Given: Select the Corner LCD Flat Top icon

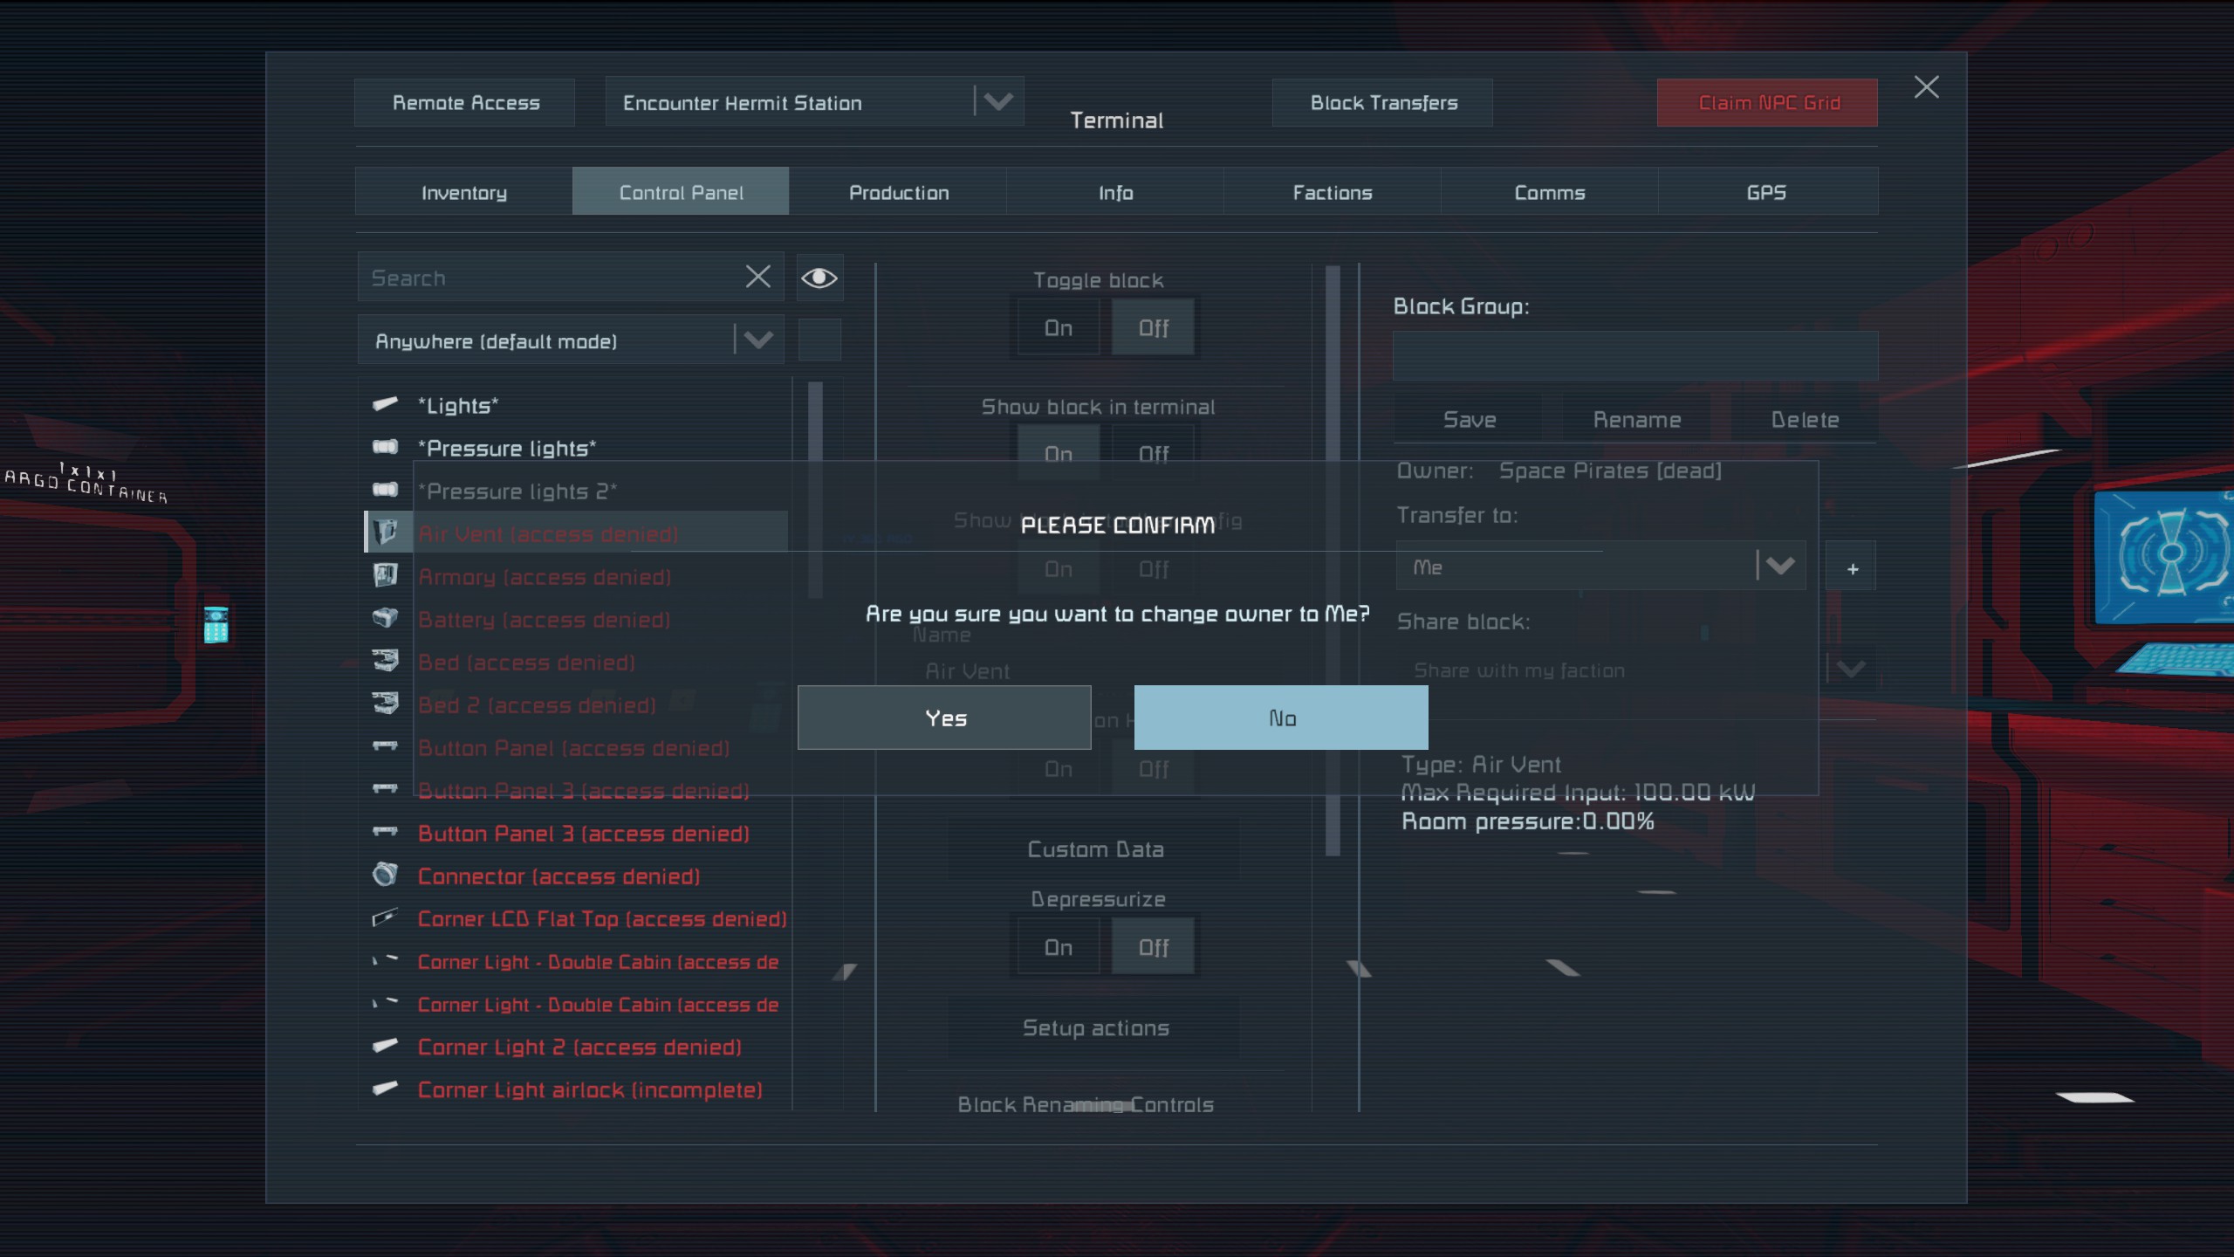Looking at the screenshot, I should click(x=385, y=918).
